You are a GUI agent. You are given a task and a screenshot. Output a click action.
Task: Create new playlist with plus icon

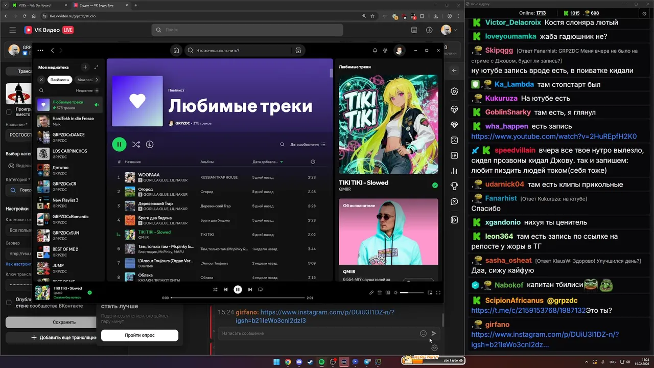[x=85, y=67]
